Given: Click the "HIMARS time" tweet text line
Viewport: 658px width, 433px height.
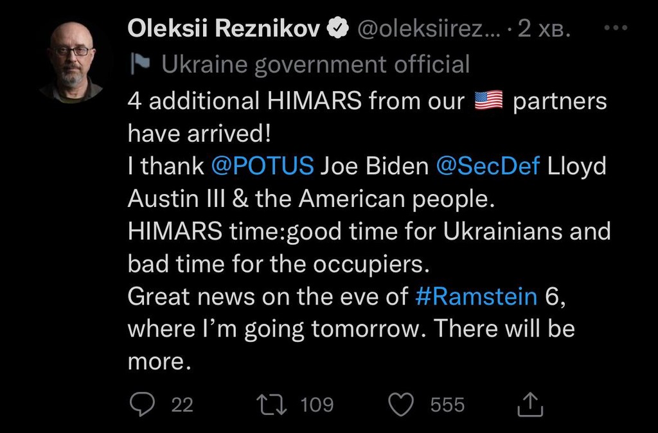Looking at the screenshot, I should tap(369, 231).
